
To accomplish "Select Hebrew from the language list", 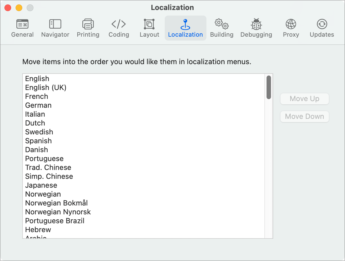I will 38,230.
